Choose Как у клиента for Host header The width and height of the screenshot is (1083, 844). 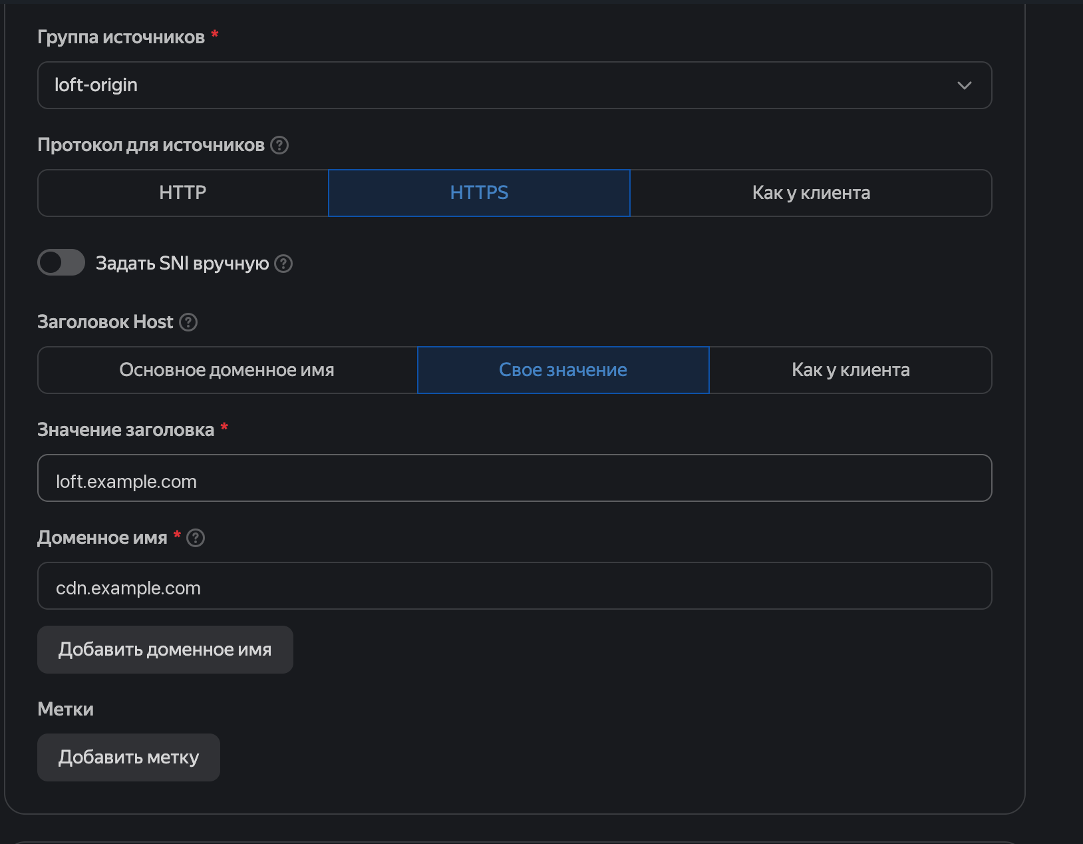[850, 370]
